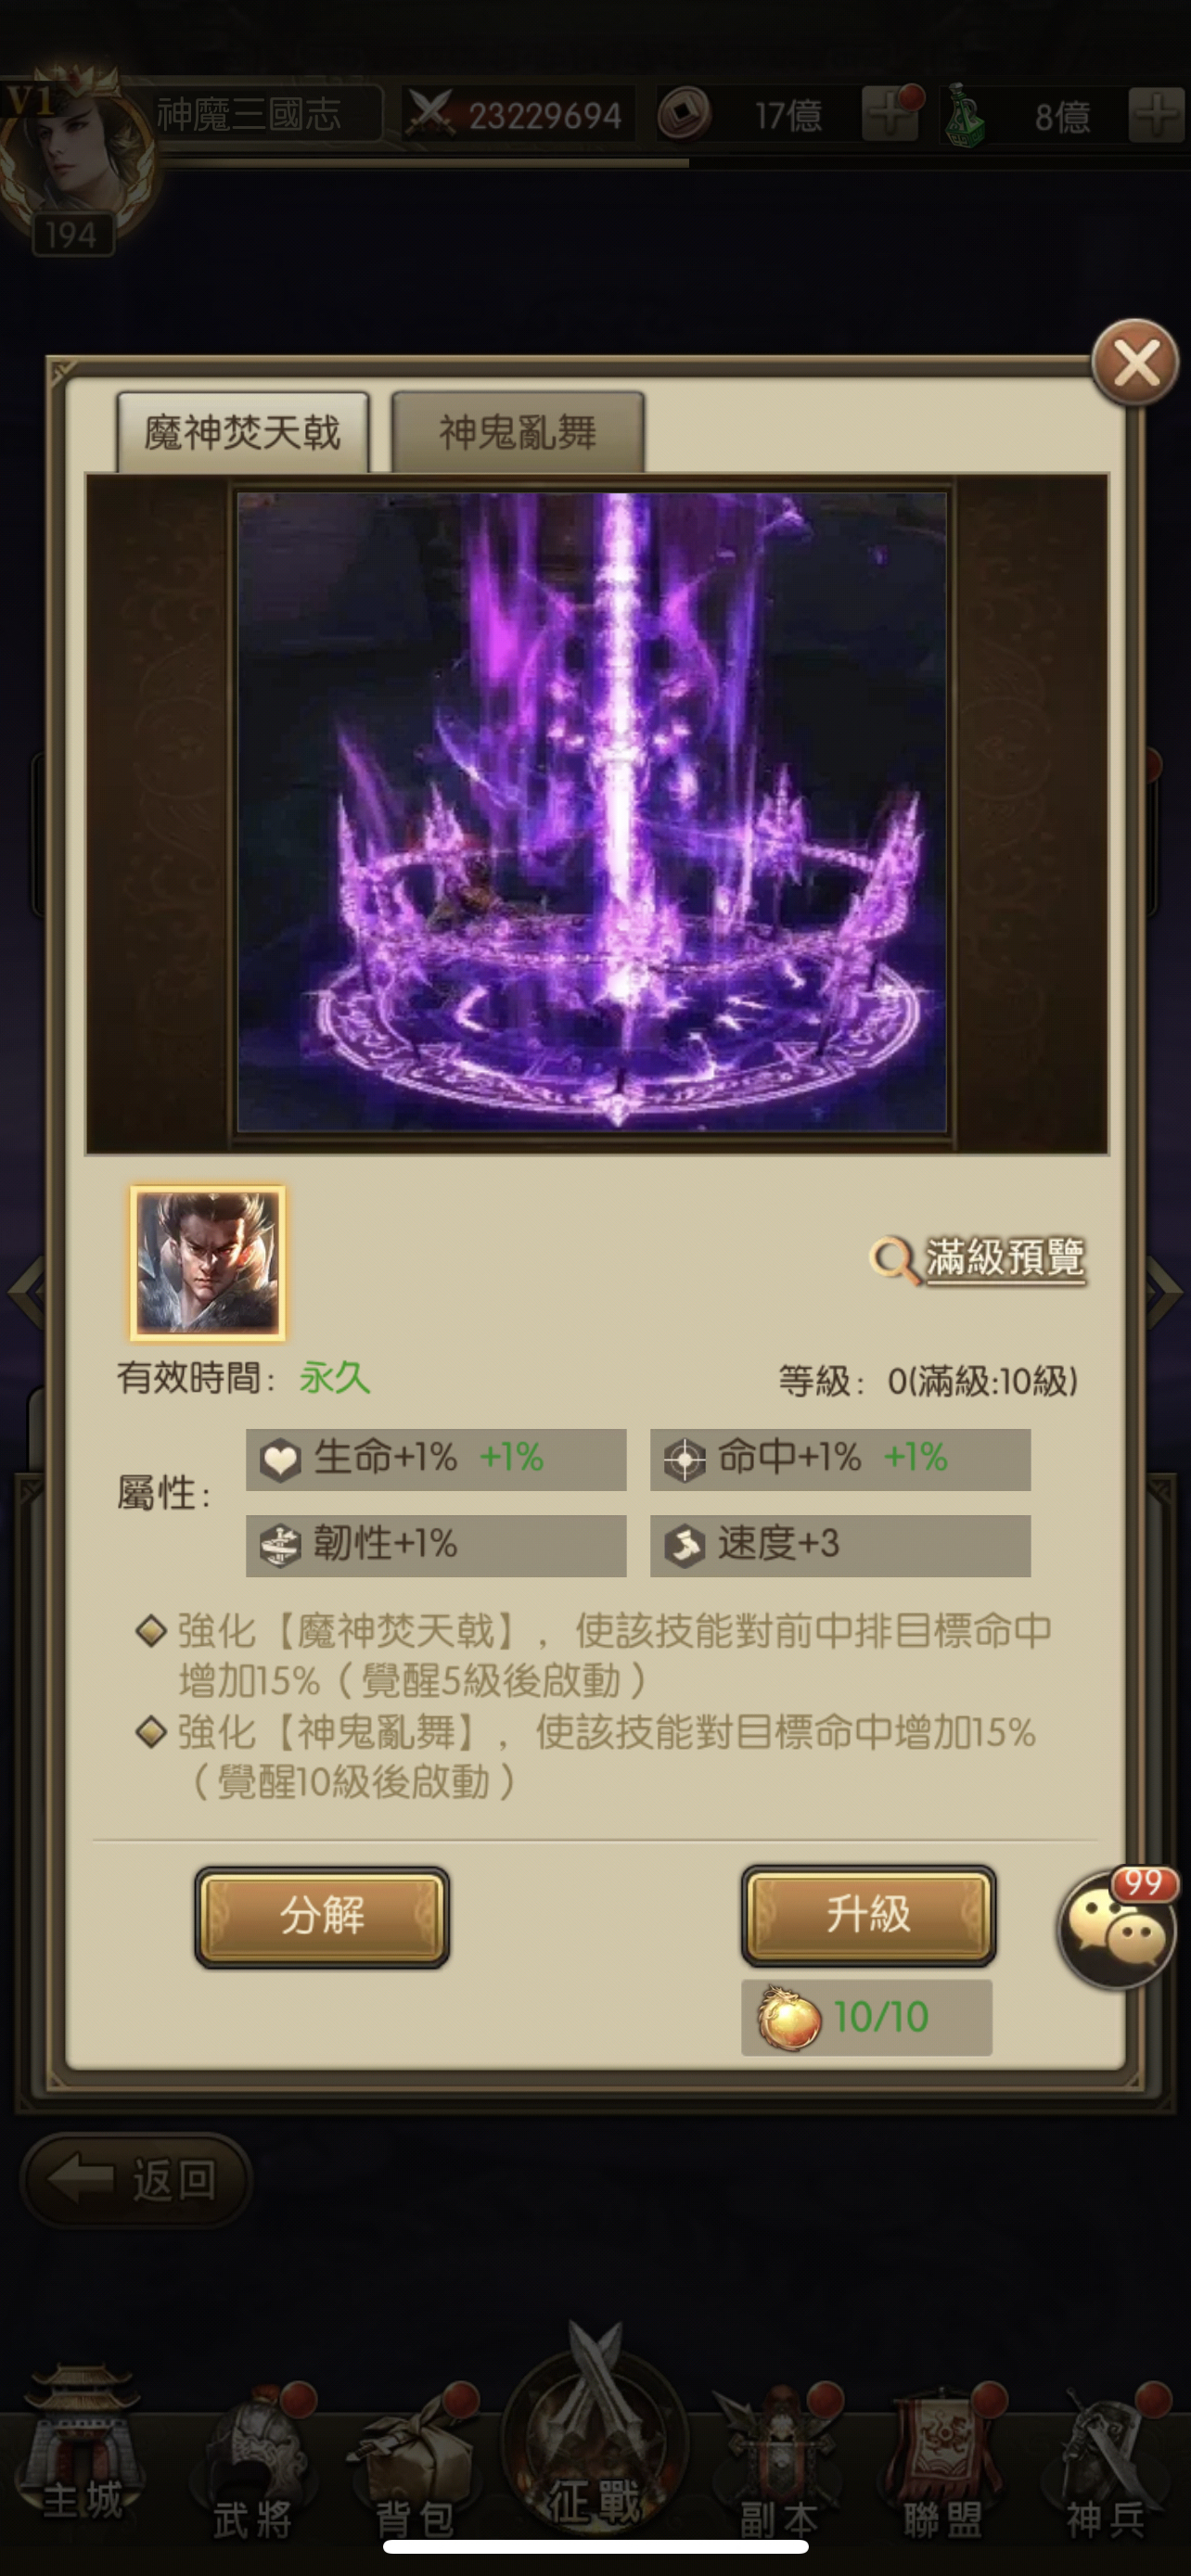Select the 魔神焚天戟 tab

click(243, 432)
